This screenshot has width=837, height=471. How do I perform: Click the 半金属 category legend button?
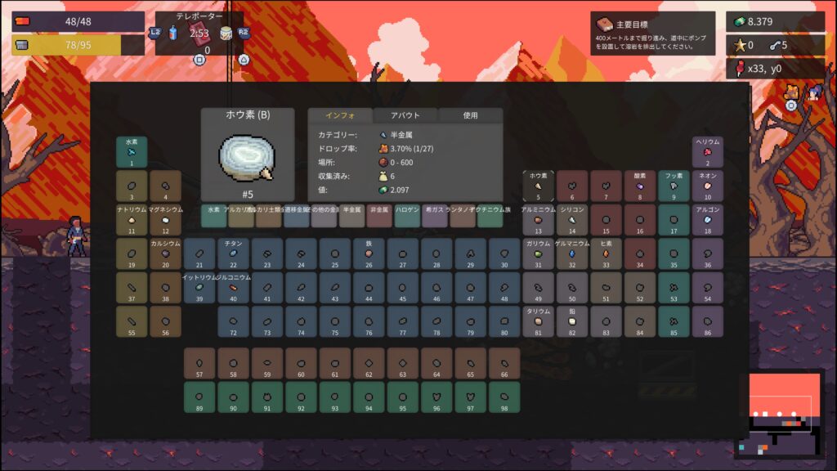tap(352, 216)
